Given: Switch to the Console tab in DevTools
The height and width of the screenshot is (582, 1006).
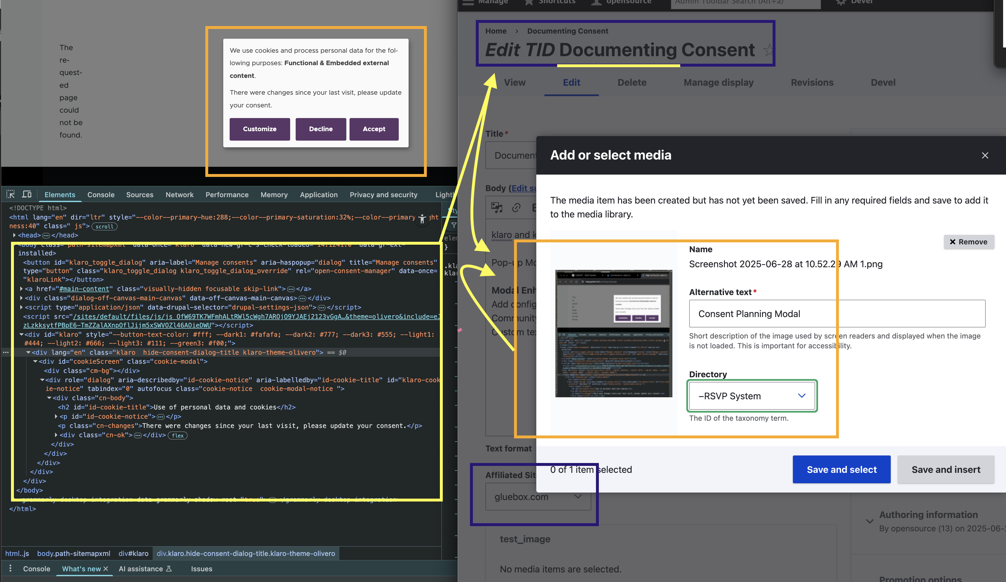Looking at the screenshot, I should click(x=100, y=195).
